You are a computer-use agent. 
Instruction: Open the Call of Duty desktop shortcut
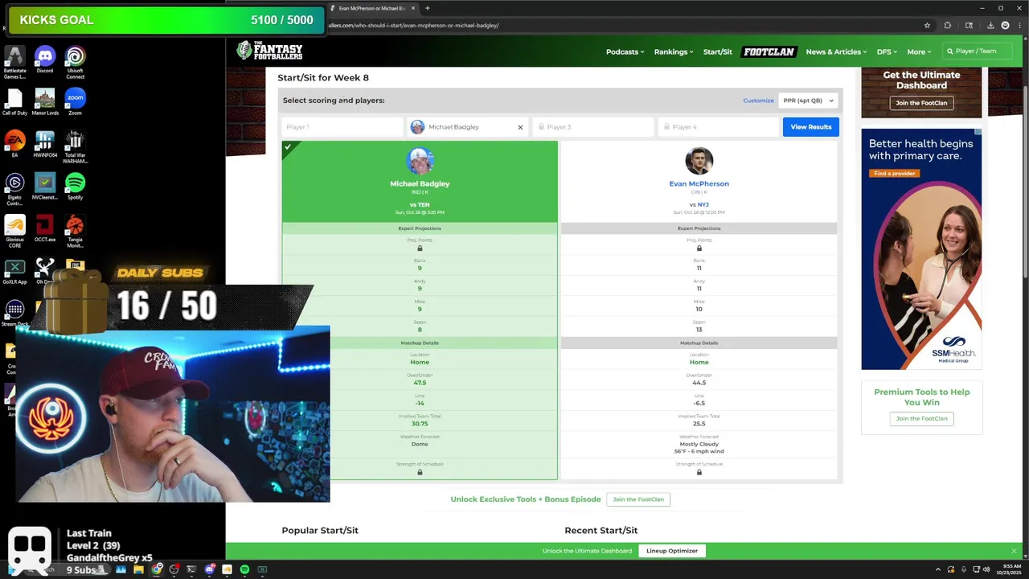click(x=14, y=102)
